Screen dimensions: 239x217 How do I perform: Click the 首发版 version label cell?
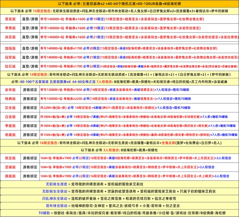[x=10, y=19]
